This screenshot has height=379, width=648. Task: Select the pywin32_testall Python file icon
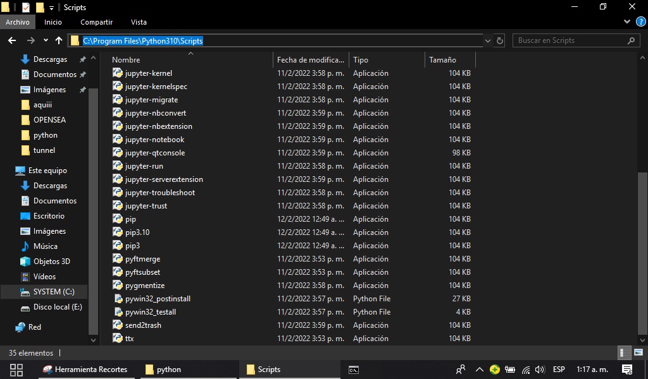[118, 312]
